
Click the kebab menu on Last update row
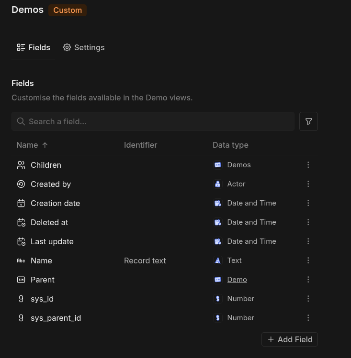(x=308, y=241)
